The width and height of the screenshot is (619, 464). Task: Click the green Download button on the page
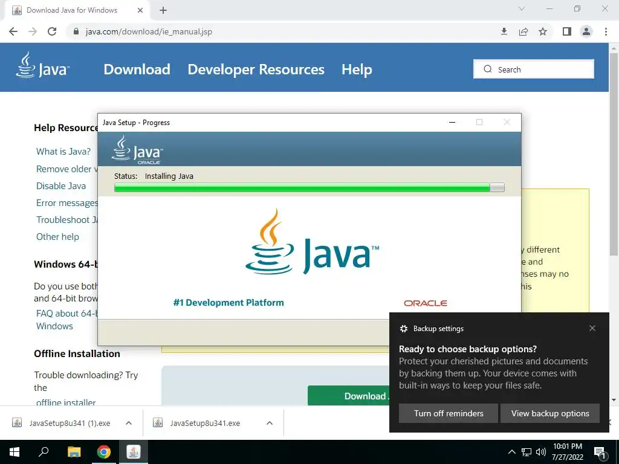(x=348, y=396)
